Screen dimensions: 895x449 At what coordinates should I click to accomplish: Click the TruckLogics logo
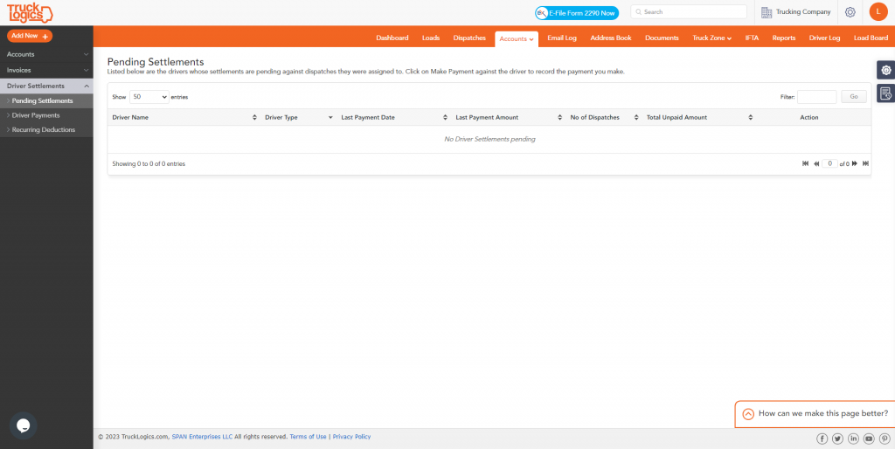tap(30, 12)
